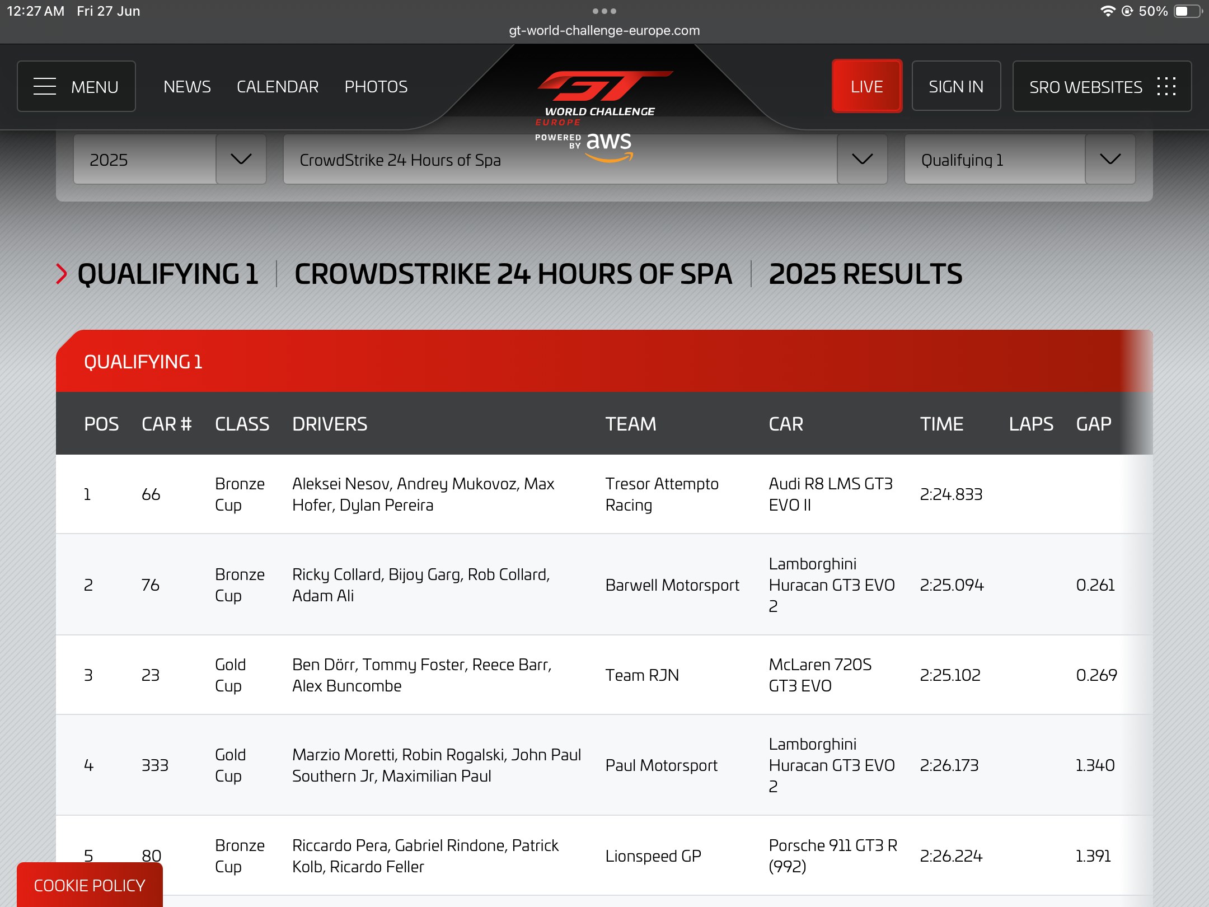Click the 12:27 AM clock in status bar
Viewport: 1209px width, 907px height.
36,11
